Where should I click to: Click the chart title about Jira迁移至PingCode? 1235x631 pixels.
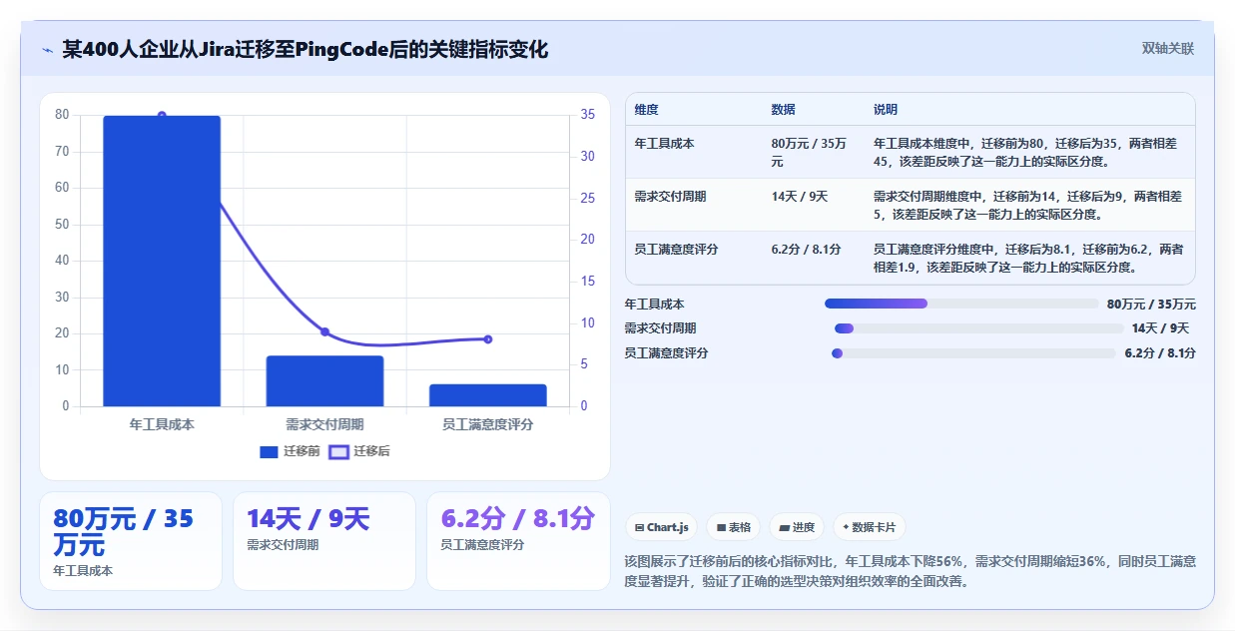click(x=305, y=50)
